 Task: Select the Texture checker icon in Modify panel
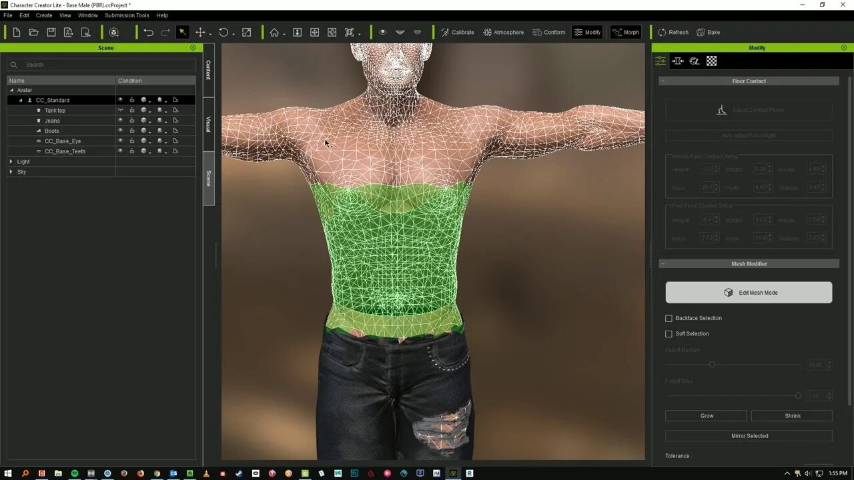point(711,61)
